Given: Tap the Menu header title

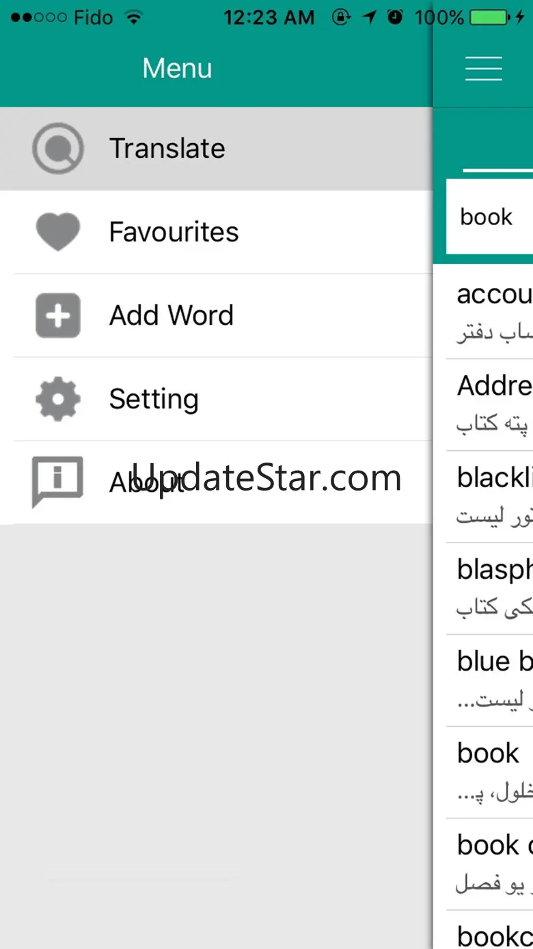Looking at the screenshot, I should [x=178, y=68].
